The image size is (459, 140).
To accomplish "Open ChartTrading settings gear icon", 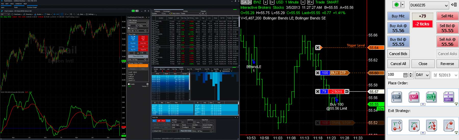I will (147, 84).
